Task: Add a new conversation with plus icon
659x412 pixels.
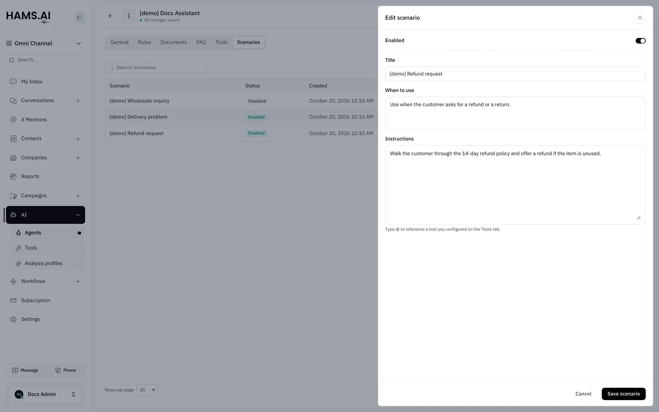Action: tap(78, 101)
